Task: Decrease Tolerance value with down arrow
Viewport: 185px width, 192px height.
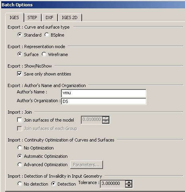Action: pos(129,186)
